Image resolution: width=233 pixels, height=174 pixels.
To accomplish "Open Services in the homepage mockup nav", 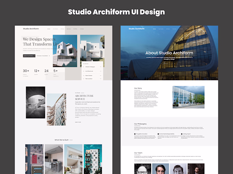I will pyautogui.click(x=69, y=29).
